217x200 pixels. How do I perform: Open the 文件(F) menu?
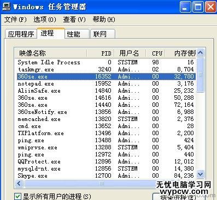click(15, 20)
